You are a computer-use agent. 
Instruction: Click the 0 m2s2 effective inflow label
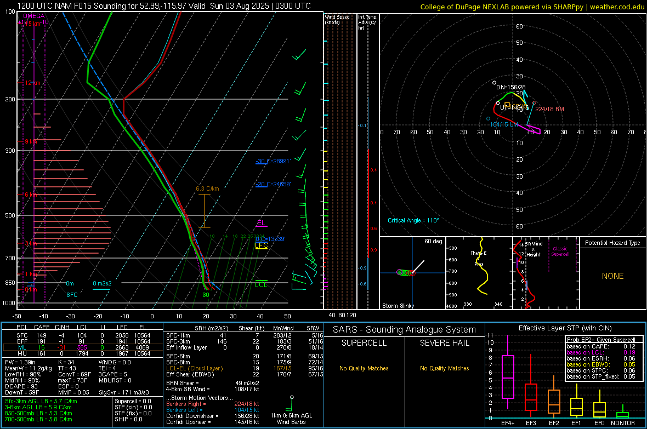point(102,283)
